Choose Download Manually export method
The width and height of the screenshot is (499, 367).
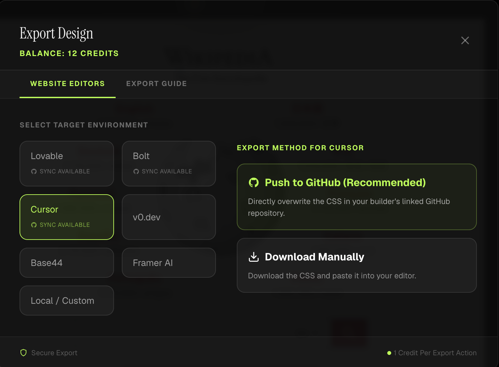tap(357, 265)
